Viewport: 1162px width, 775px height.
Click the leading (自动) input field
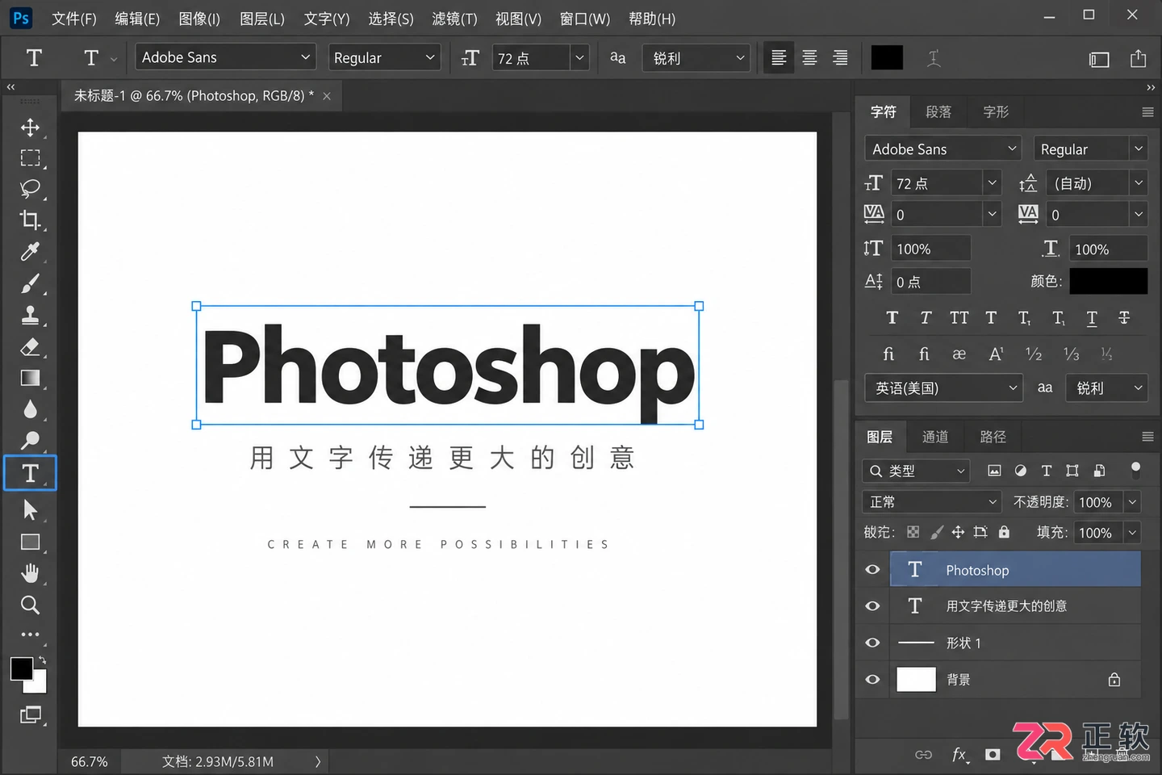1088,183
